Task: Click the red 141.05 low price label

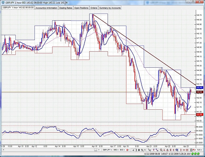Action: coord(199,114)
